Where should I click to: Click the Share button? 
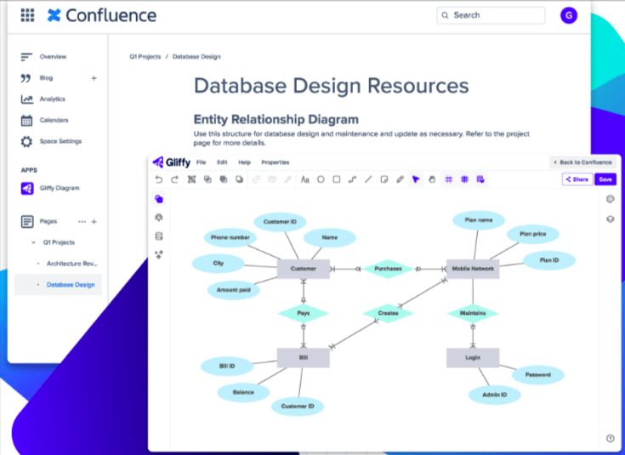click(x=577, y=179)
